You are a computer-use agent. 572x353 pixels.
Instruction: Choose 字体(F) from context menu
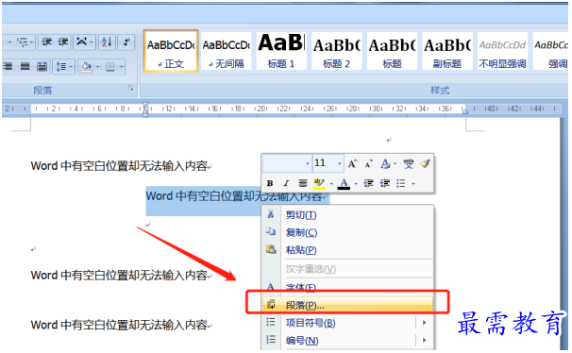coord(347,287)
